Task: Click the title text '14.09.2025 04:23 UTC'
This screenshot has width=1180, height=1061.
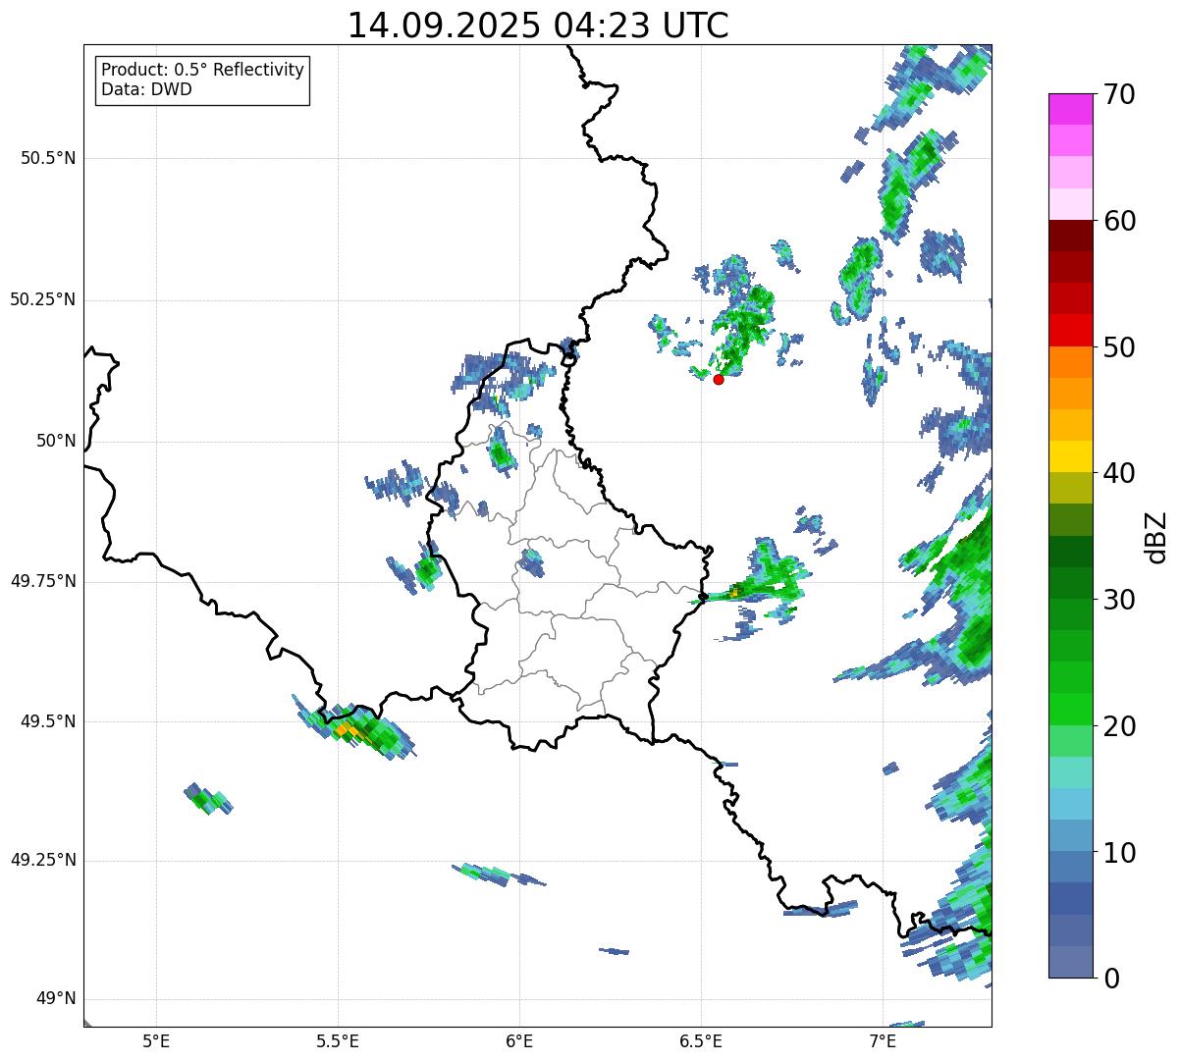Action: pyautogui.click(x=538, y=26)
